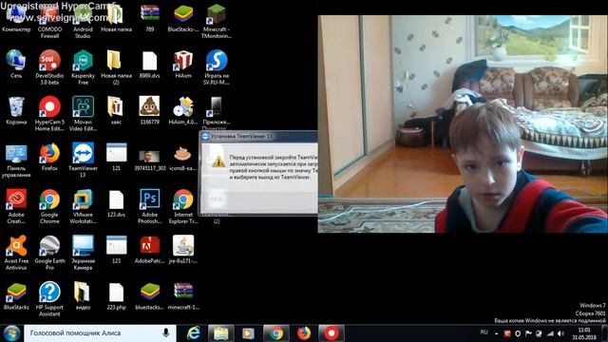The image size is (608, 342).
Task: Open the jre-8u171 Java installer
Action: [x=183, y=250]
